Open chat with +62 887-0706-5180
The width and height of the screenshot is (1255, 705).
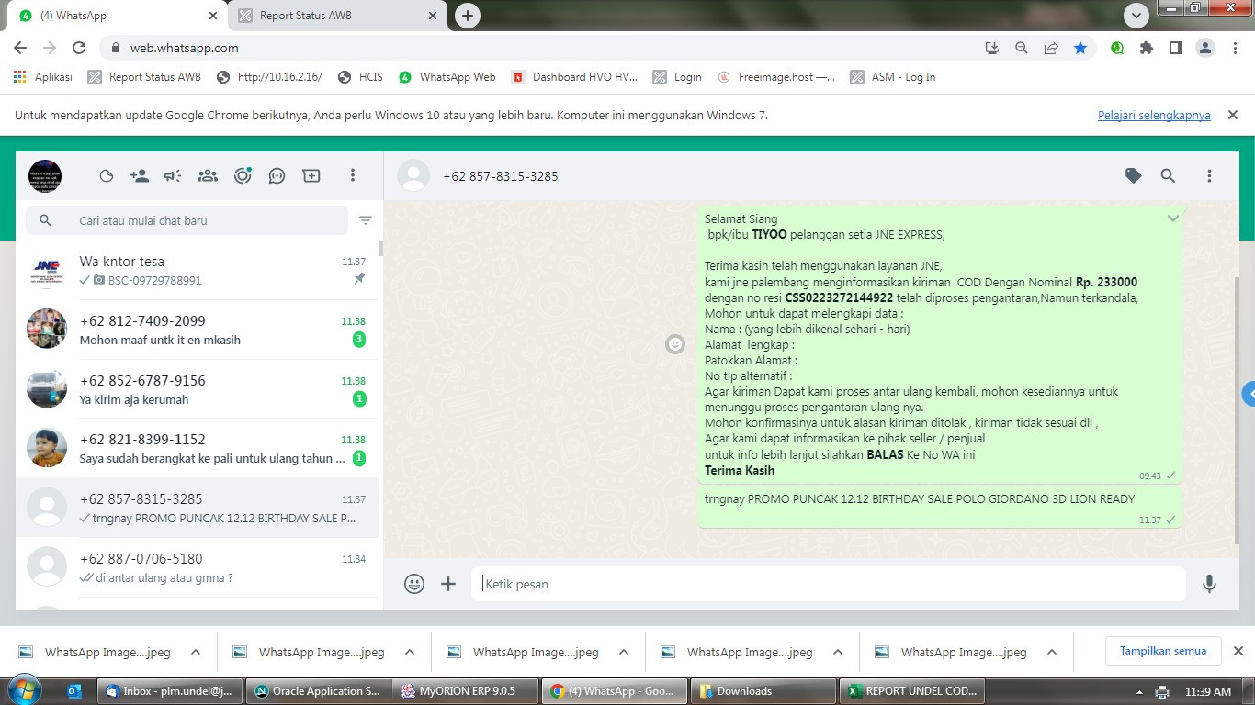[198, 567]
